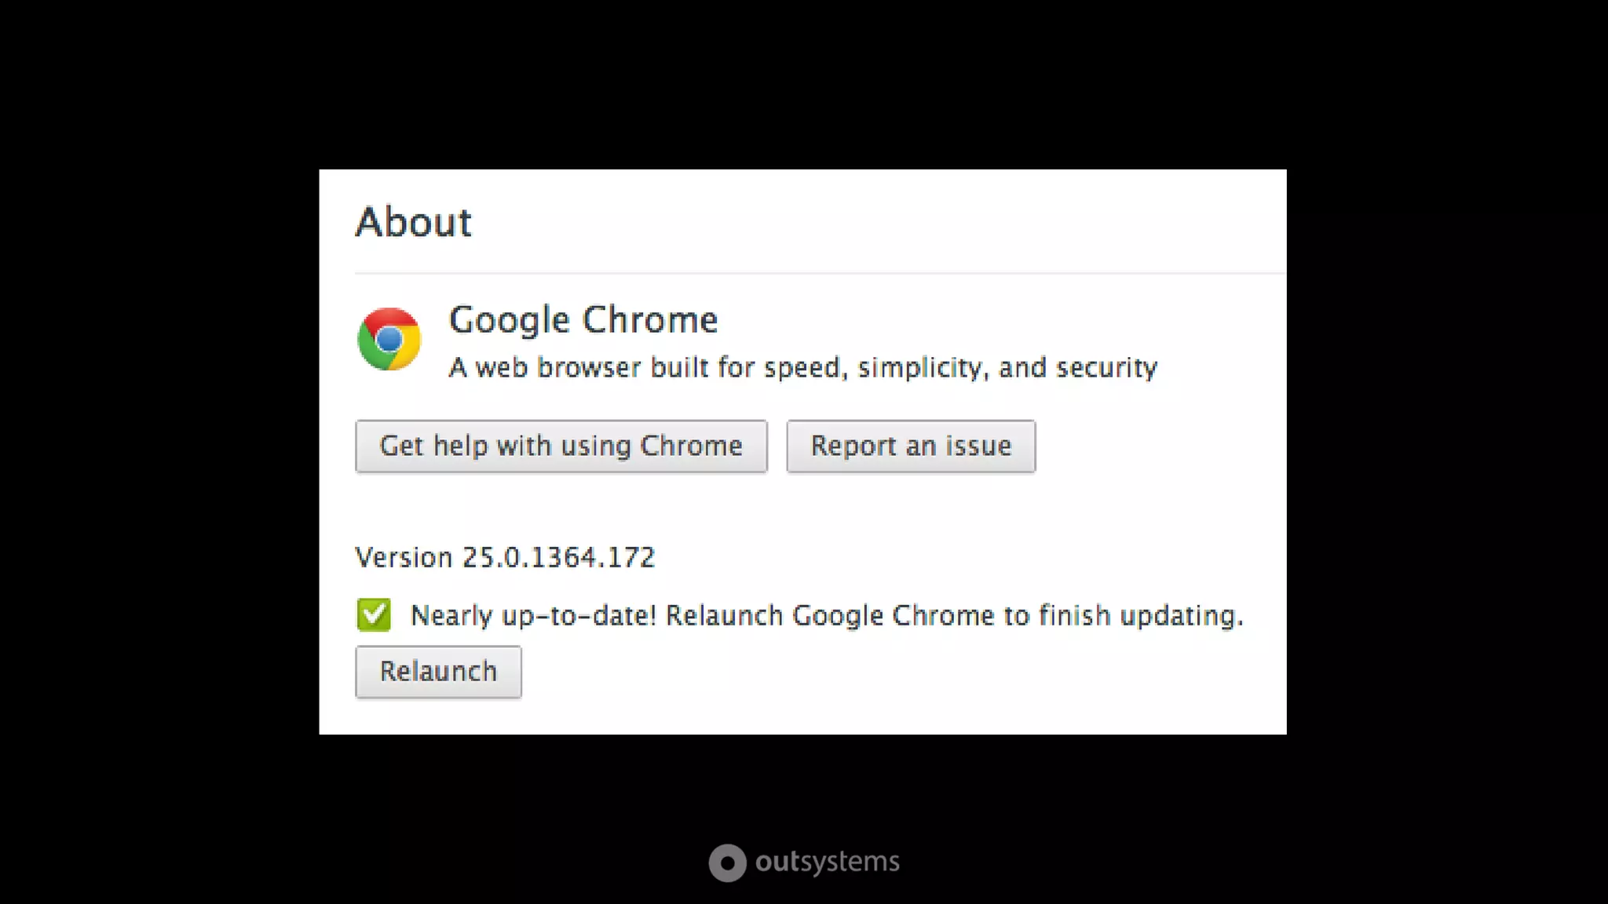Relaunch Chrome using the Relaunch button
Screen dimensions: 1608x904
(x=438, y=672)
